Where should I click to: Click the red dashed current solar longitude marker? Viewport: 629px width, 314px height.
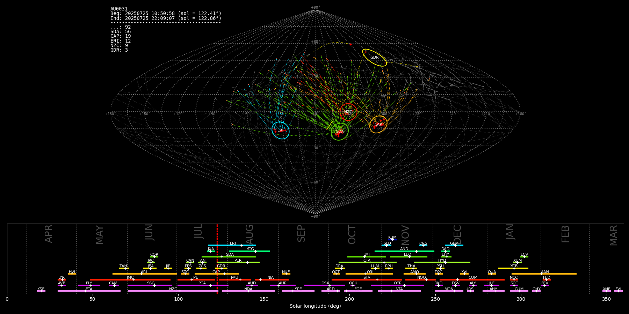click(217, 259)
